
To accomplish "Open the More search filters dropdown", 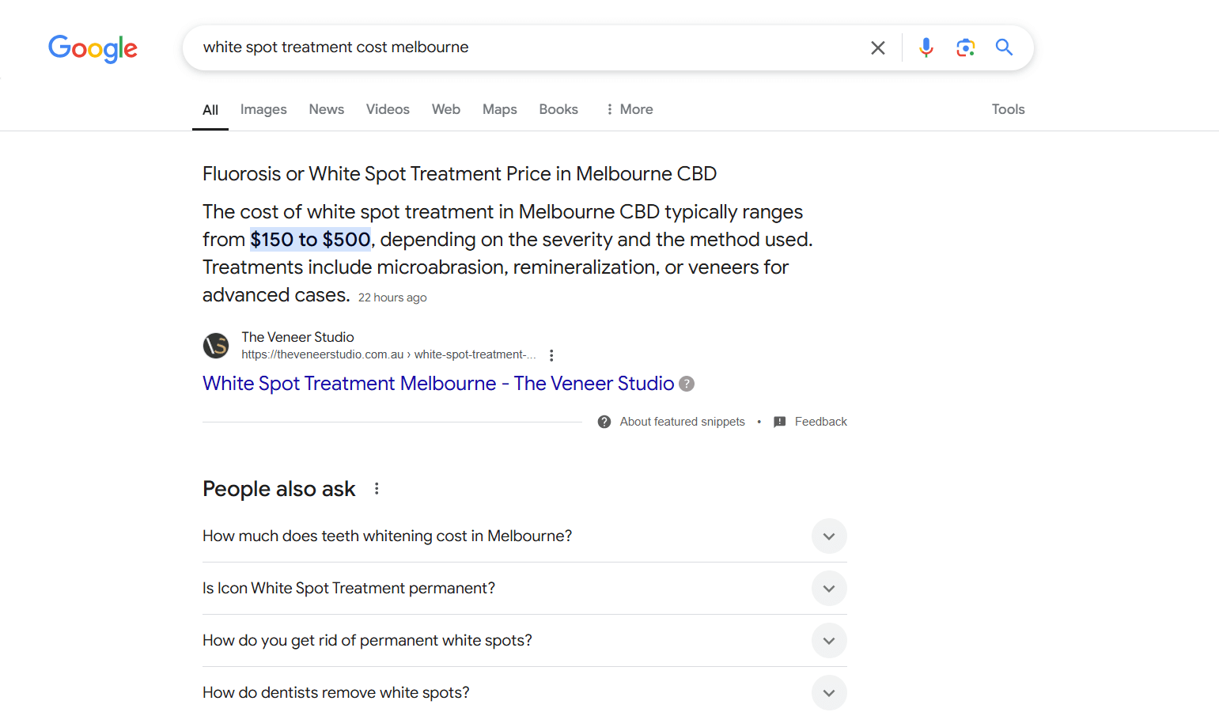I will coord(630,109).
